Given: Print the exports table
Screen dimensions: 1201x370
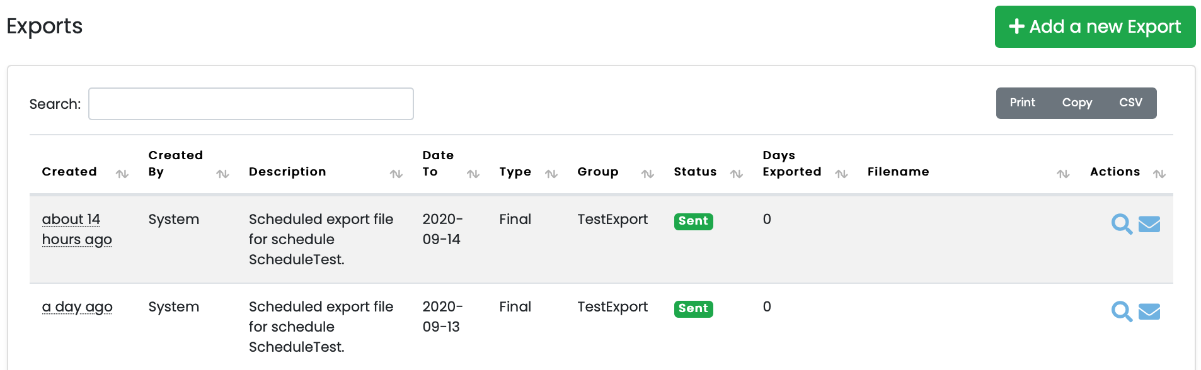Looking at the screenshot, I should click(1022, 103).
